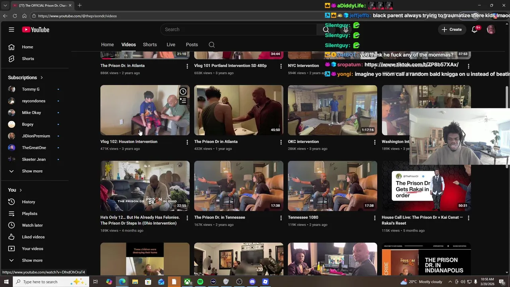Open Xbox app from taskbar
510x287 pixels.
click(x=187, y=282)
